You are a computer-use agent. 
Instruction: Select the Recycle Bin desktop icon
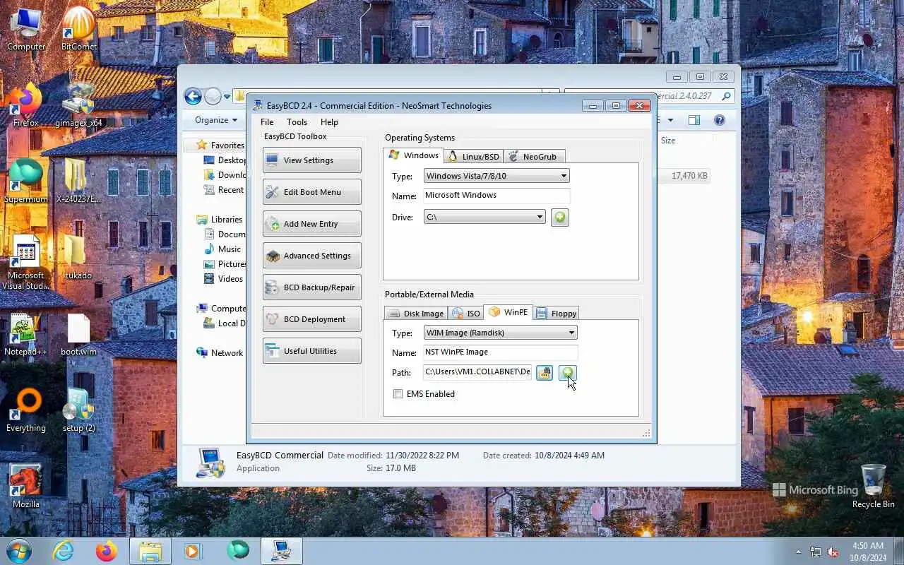pos(873,487)
